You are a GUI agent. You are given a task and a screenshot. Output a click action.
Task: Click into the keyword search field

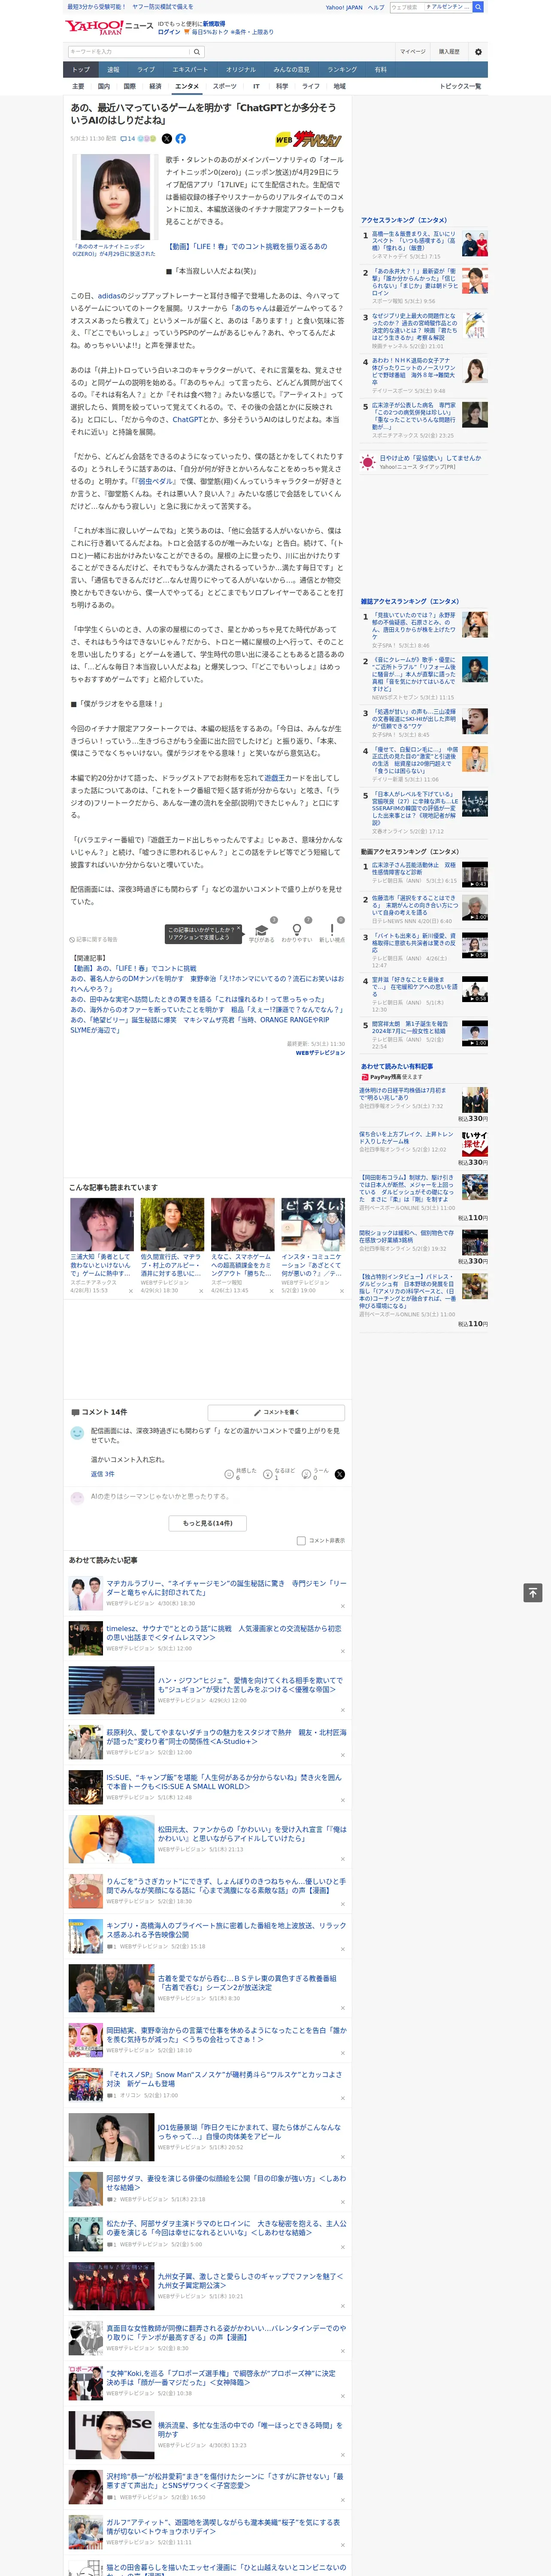point(129,52)
